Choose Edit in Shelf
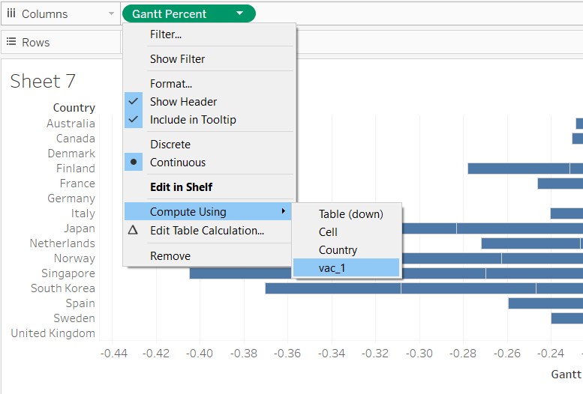This screenshot has width=583, height=394. pos(181,187)
